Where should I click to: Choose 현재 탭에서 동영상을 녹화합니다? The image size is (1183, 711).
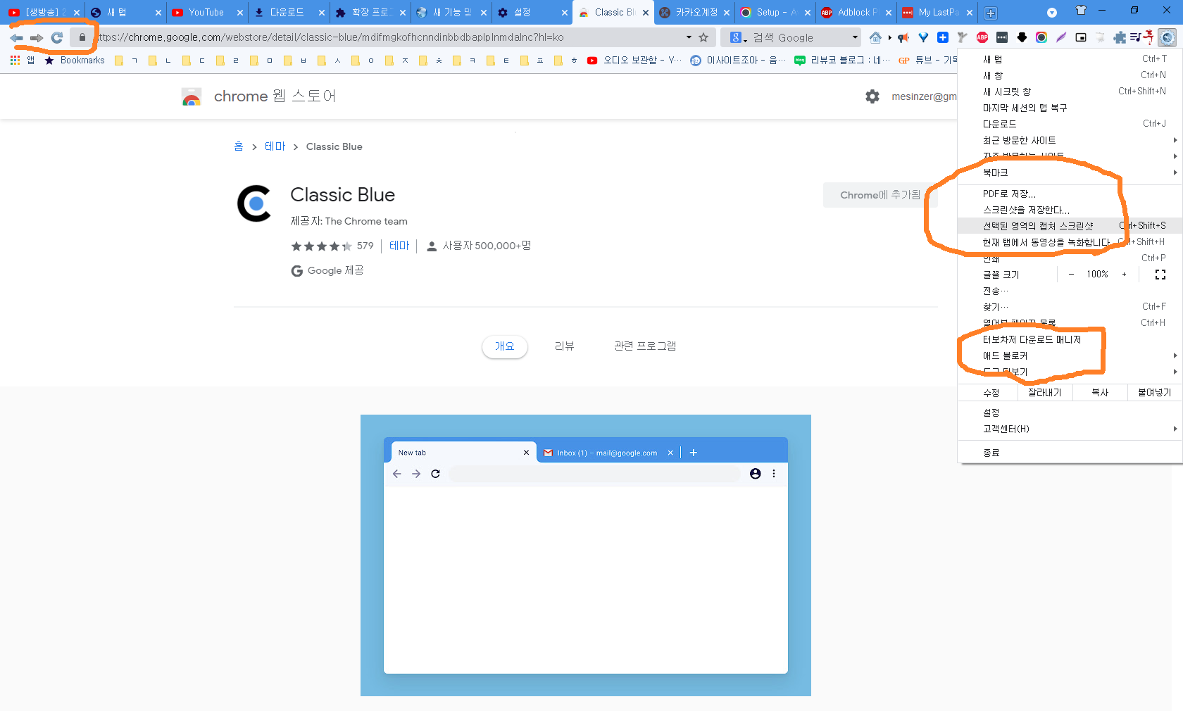click(1070, 242)
